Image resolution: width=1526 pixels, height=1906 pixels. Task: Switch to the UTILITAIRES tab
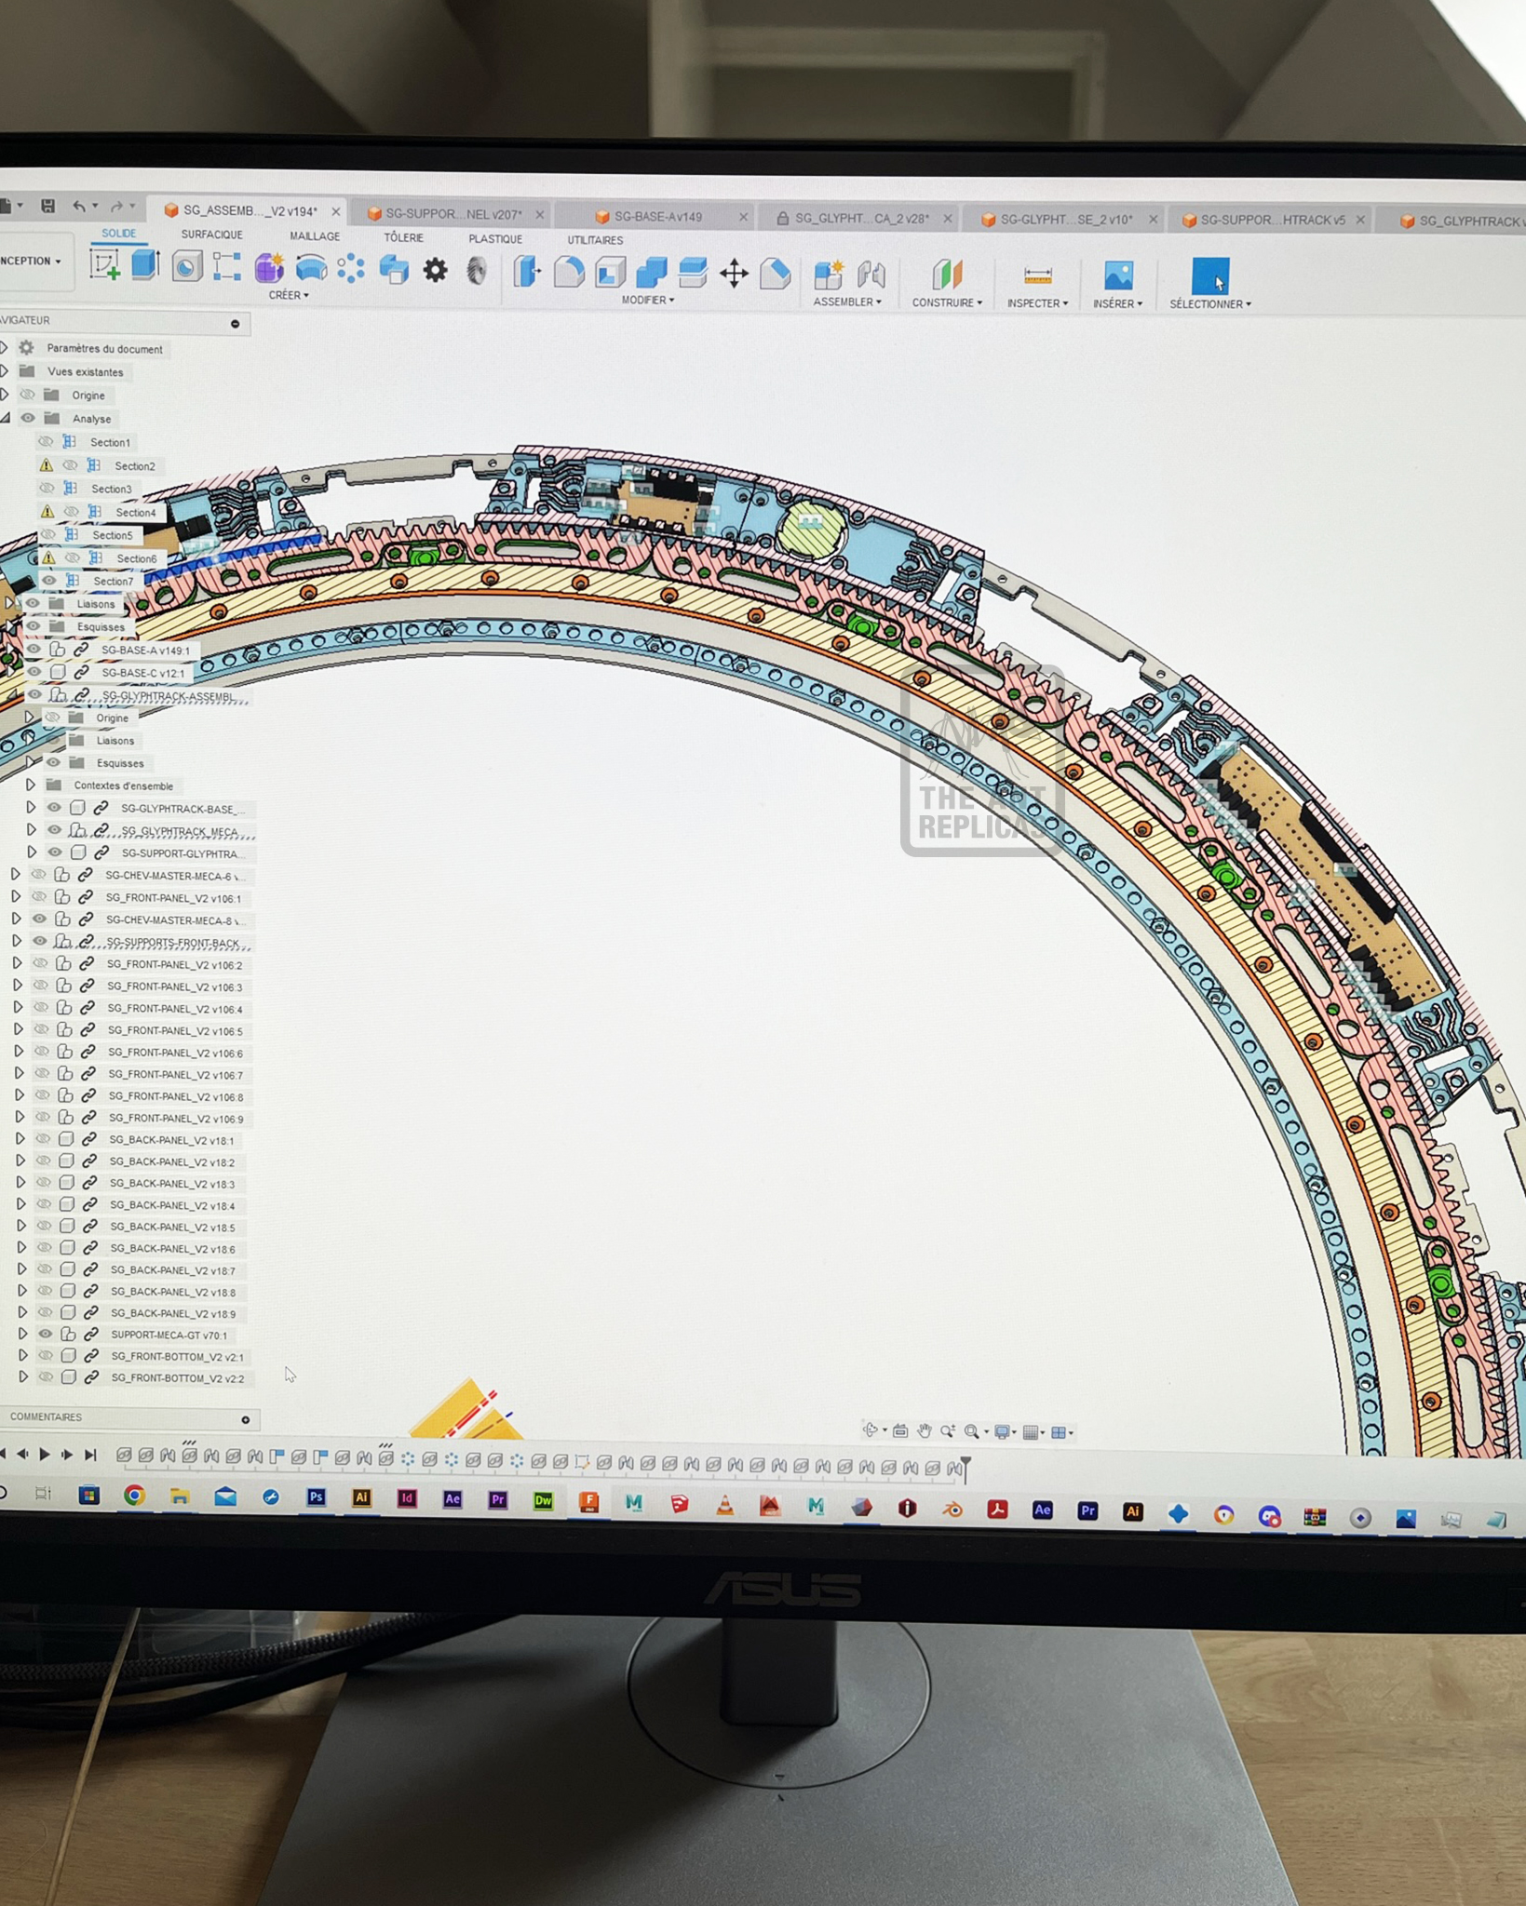(x=595, y=240)
